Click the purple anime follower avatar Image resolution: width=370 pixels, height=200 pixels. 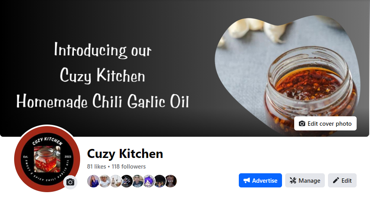pyautogui.click(x=148, y=181)
